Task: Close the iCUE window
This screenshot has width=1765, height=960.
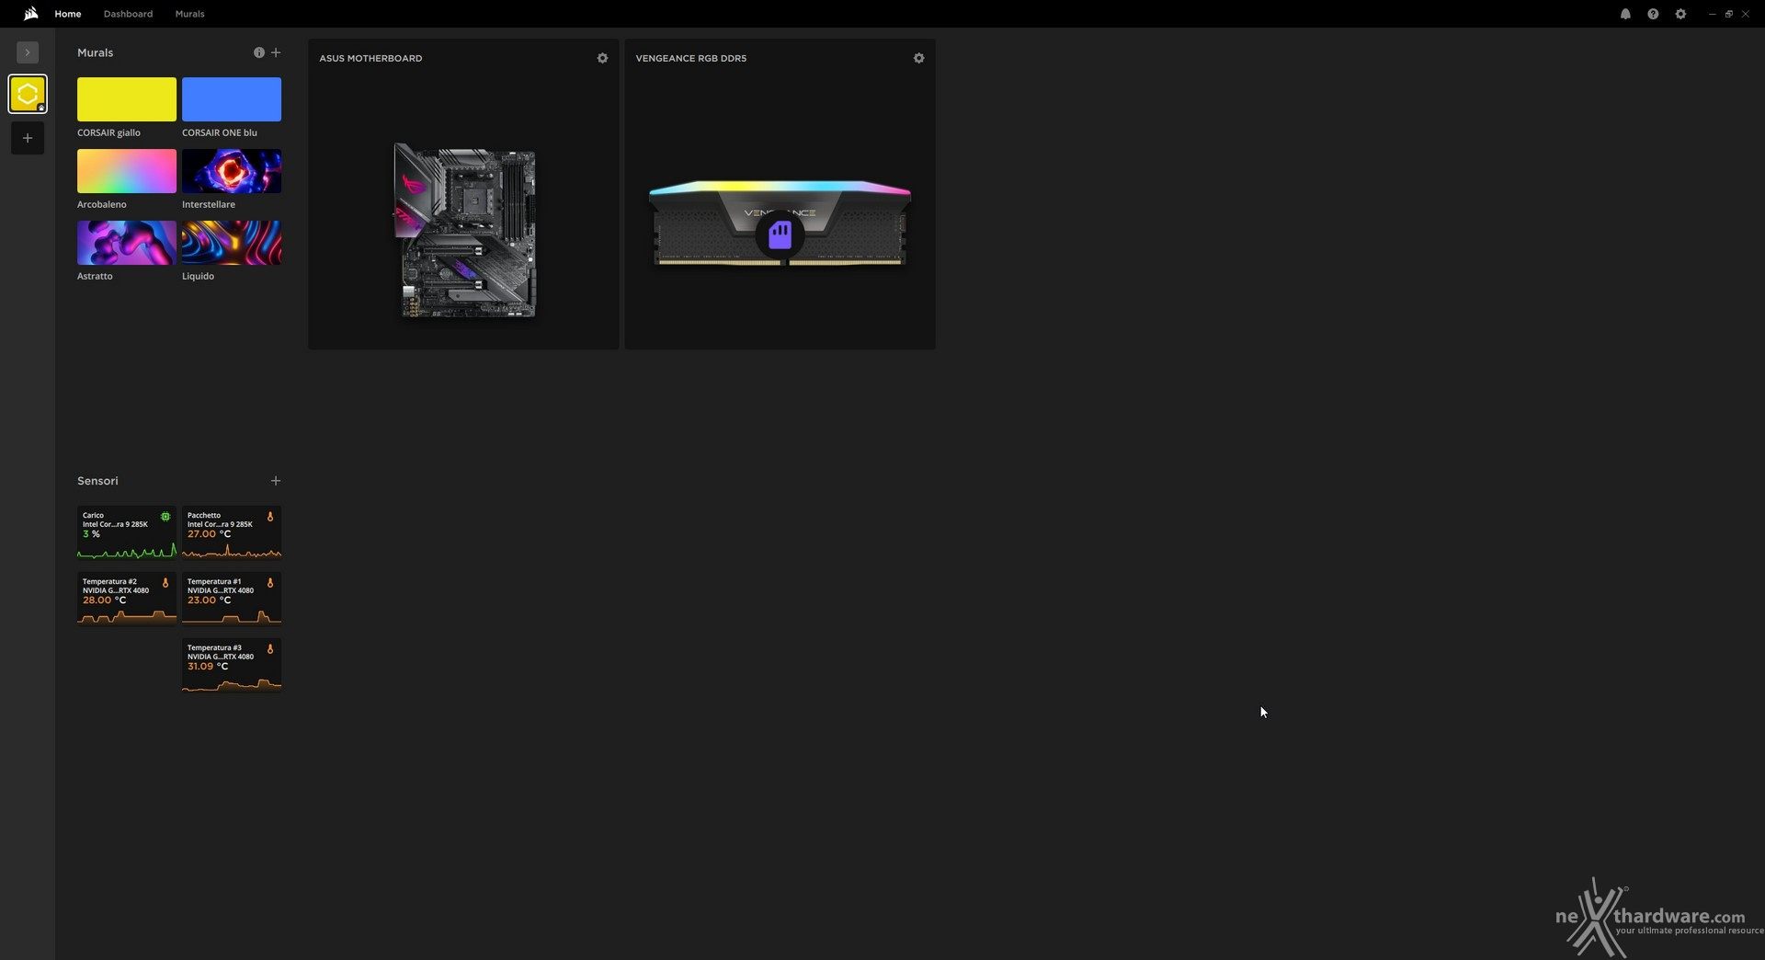Action: coord(1745,14)
